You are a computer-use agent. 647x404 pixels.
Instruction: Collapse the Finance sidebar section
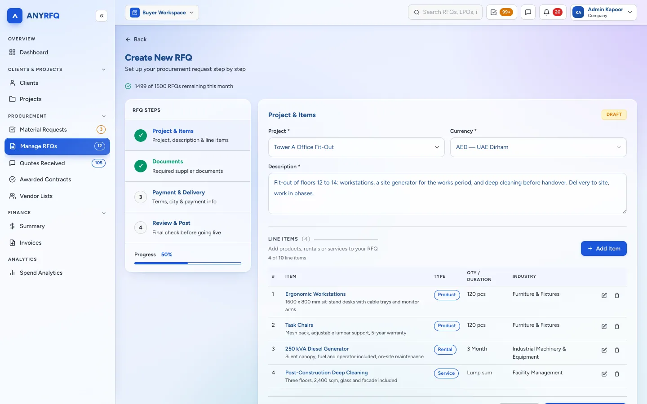104,213
